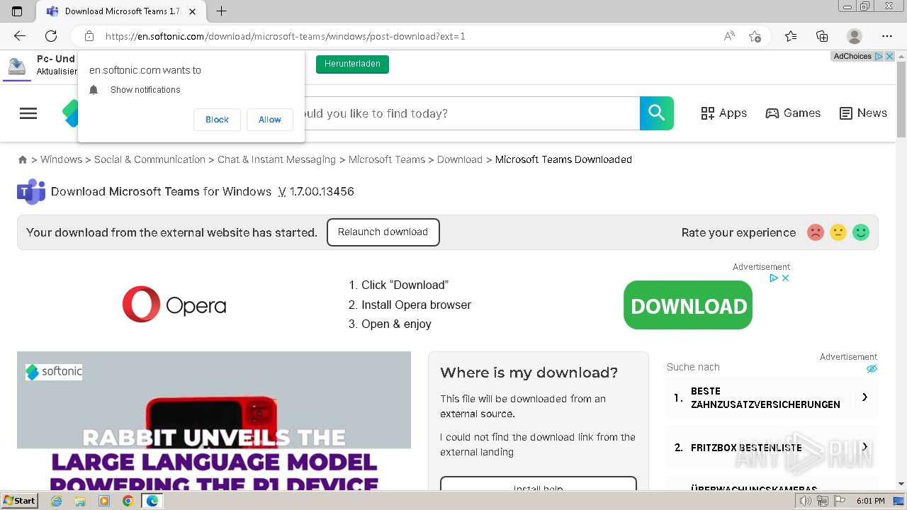Reload the current page

(x=51, y=36)
